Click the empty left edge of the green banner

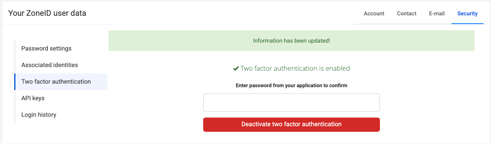pyautogui.click(x=119, y=41)
